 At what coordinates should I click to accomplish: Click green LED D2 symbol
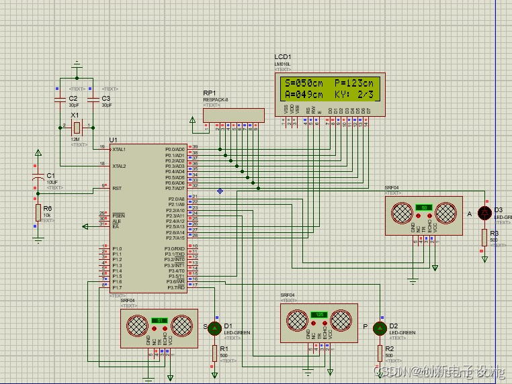coord(380,328)
